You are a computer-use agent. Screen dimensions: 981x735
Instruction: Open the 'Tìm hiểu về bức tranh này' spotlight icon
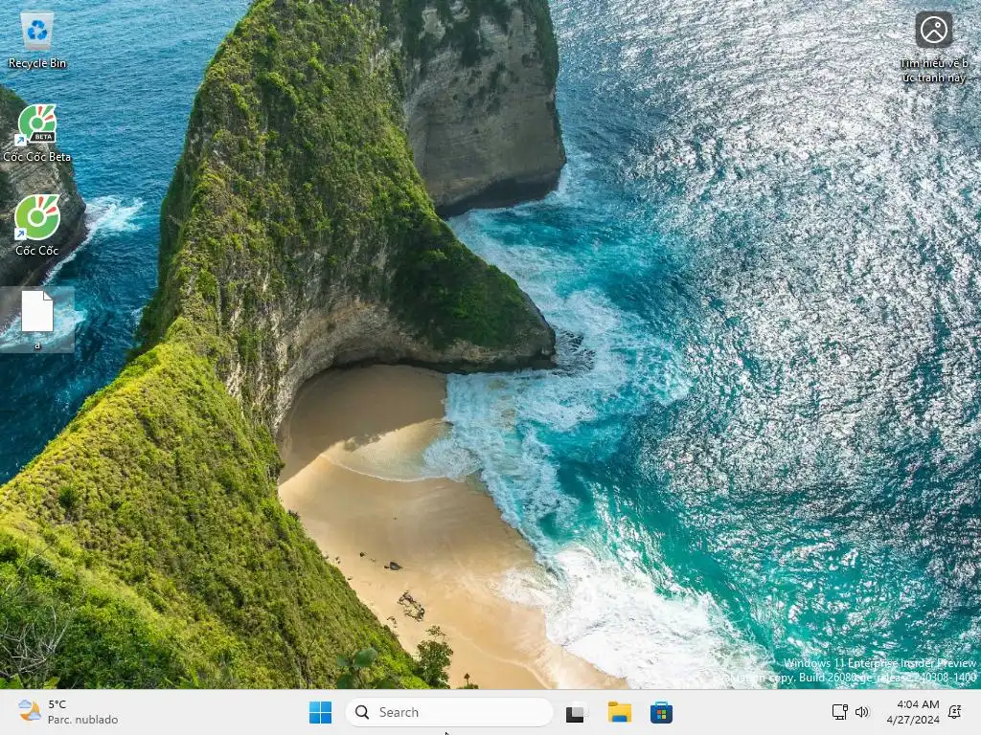(x=933, y=48)
